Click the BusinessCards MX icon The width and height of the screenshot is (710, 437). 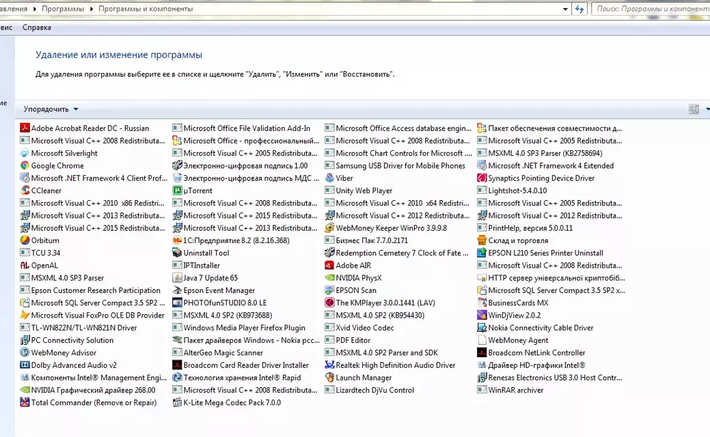[482, 302]
